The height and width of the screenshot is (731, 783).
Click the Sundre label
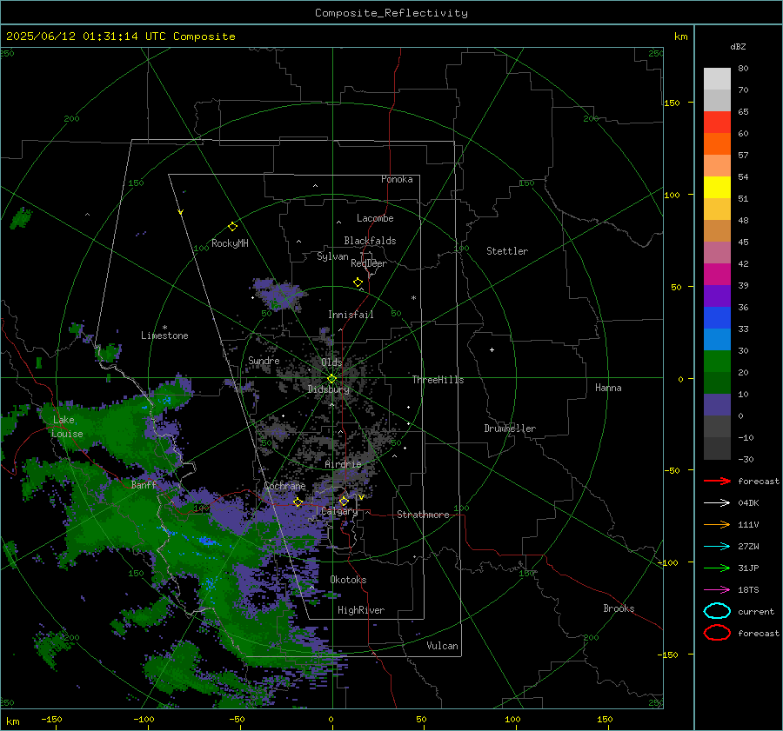pos(264,360)
